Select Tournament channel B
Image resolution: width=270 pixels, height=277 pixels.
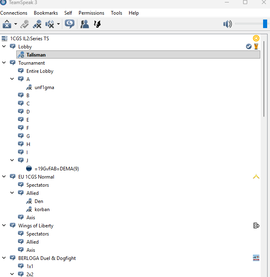click(28, 96)
